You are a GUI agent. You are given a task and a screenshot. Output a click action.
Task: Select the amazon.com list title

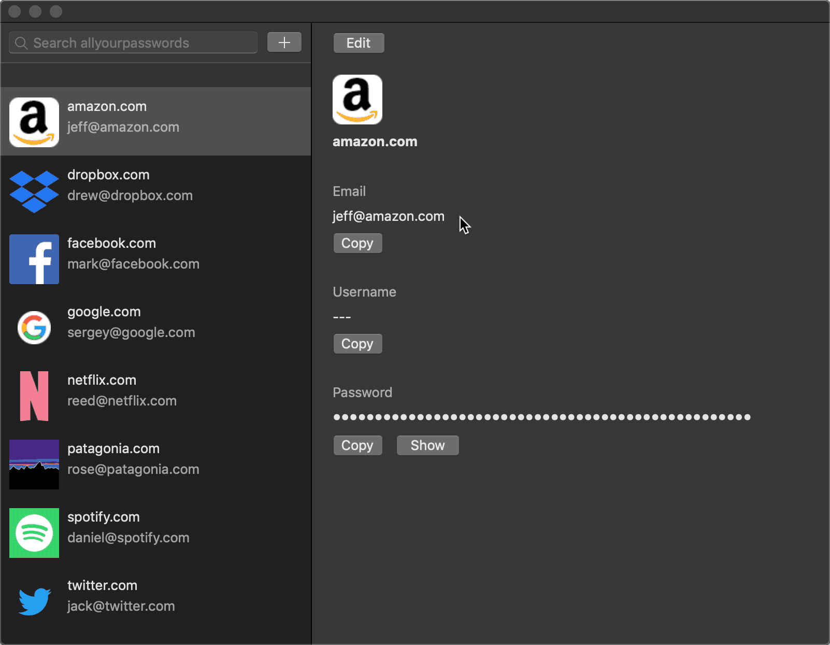[x=107, y=106]
